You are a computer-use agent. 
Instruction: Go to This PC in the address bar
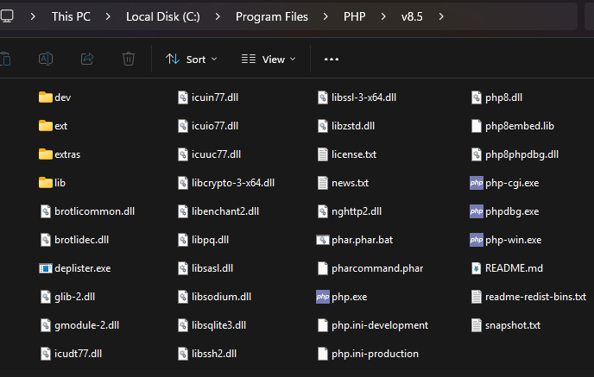pos(71,16)
